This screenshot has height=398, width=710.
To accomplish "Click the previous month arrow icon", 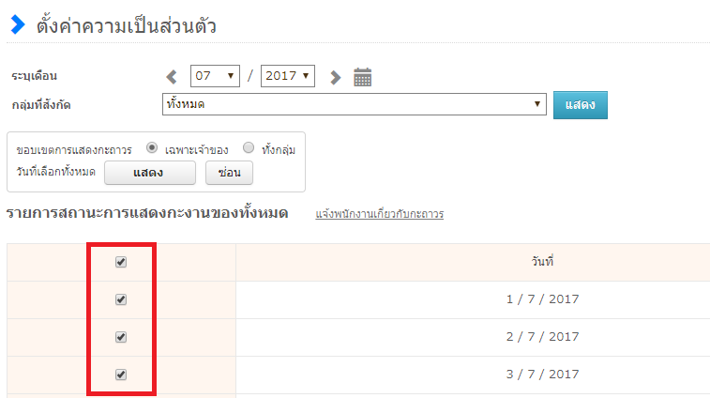I will (x=172, y=77).
